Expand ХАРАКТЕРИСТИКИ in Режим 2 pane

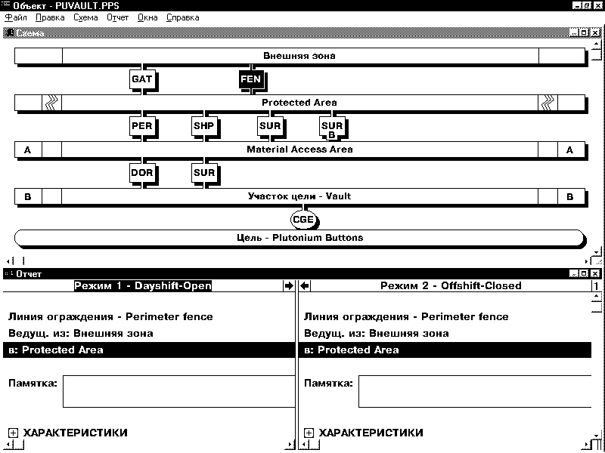tap(309, 433)
